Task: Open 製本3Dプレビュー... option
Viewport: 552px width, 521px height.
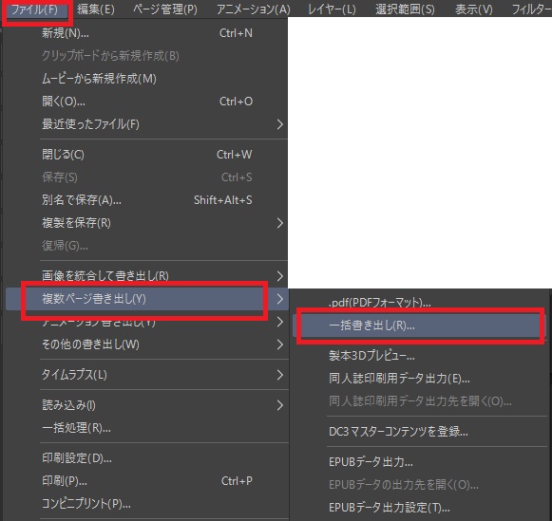Action: 419,356
